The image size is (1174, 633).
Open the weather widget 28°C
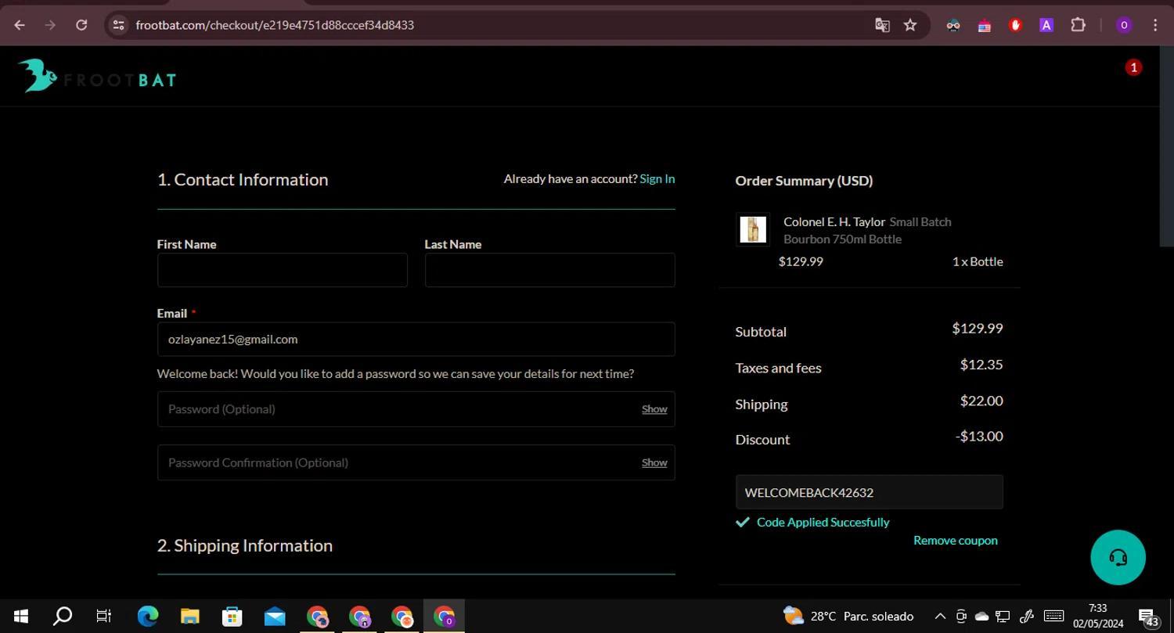(848, 616)
